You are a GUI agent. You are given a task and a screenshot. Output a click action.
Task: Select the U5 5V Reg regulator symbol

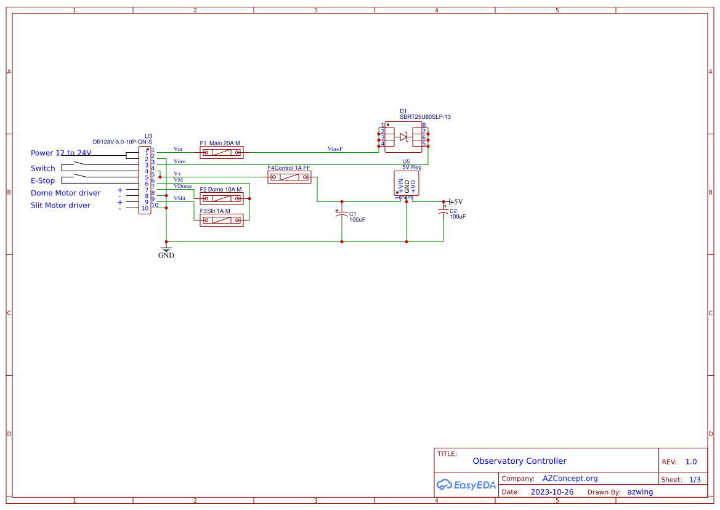point(405,183)
